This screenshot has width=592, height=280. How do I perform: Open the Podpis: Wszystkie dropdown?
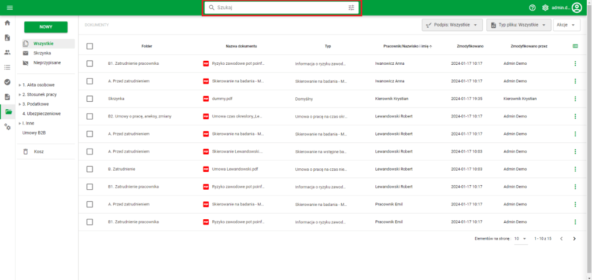click(452, 25)
